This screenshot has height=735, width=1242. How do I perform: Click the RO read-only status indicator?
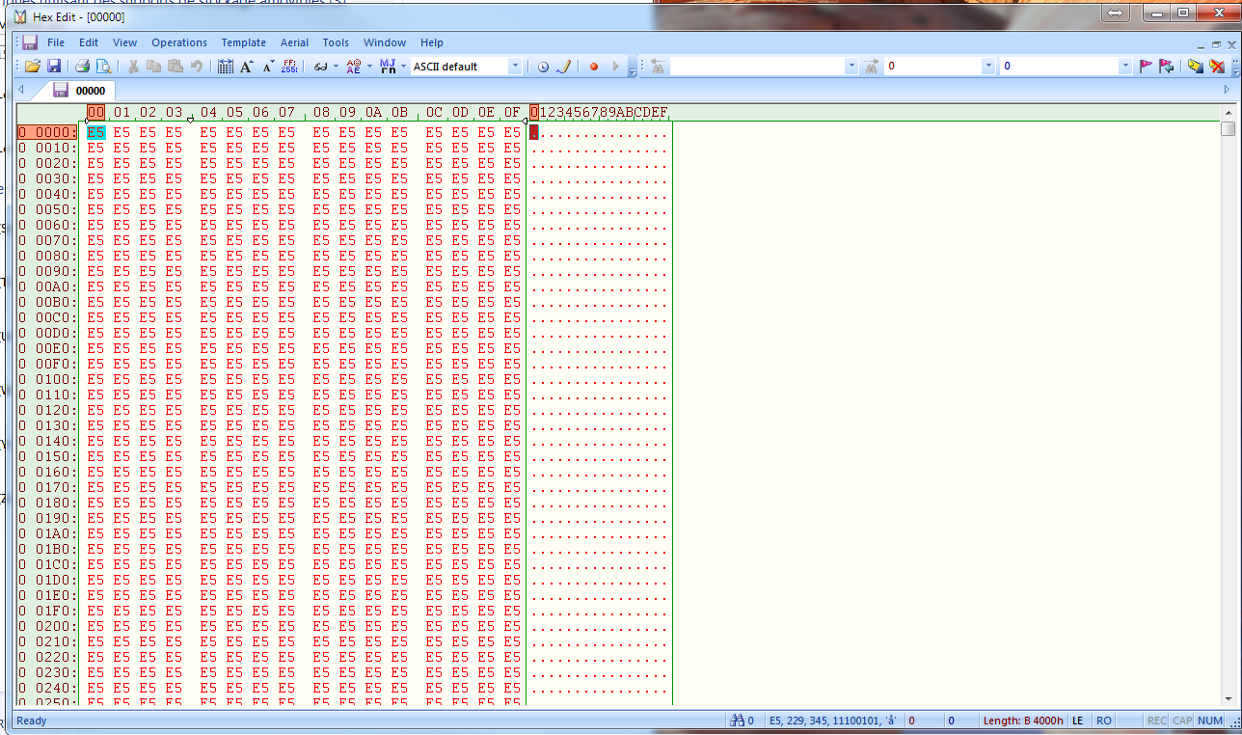(1104, 721)
